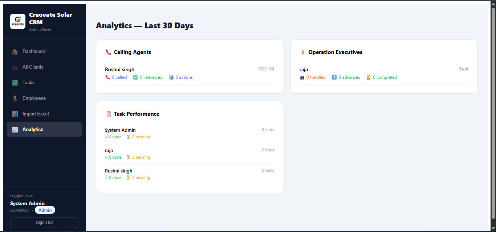Click Roshni singh in Task Performance list
The height and width of the screenshot is (232, 496).
[119, 171]
